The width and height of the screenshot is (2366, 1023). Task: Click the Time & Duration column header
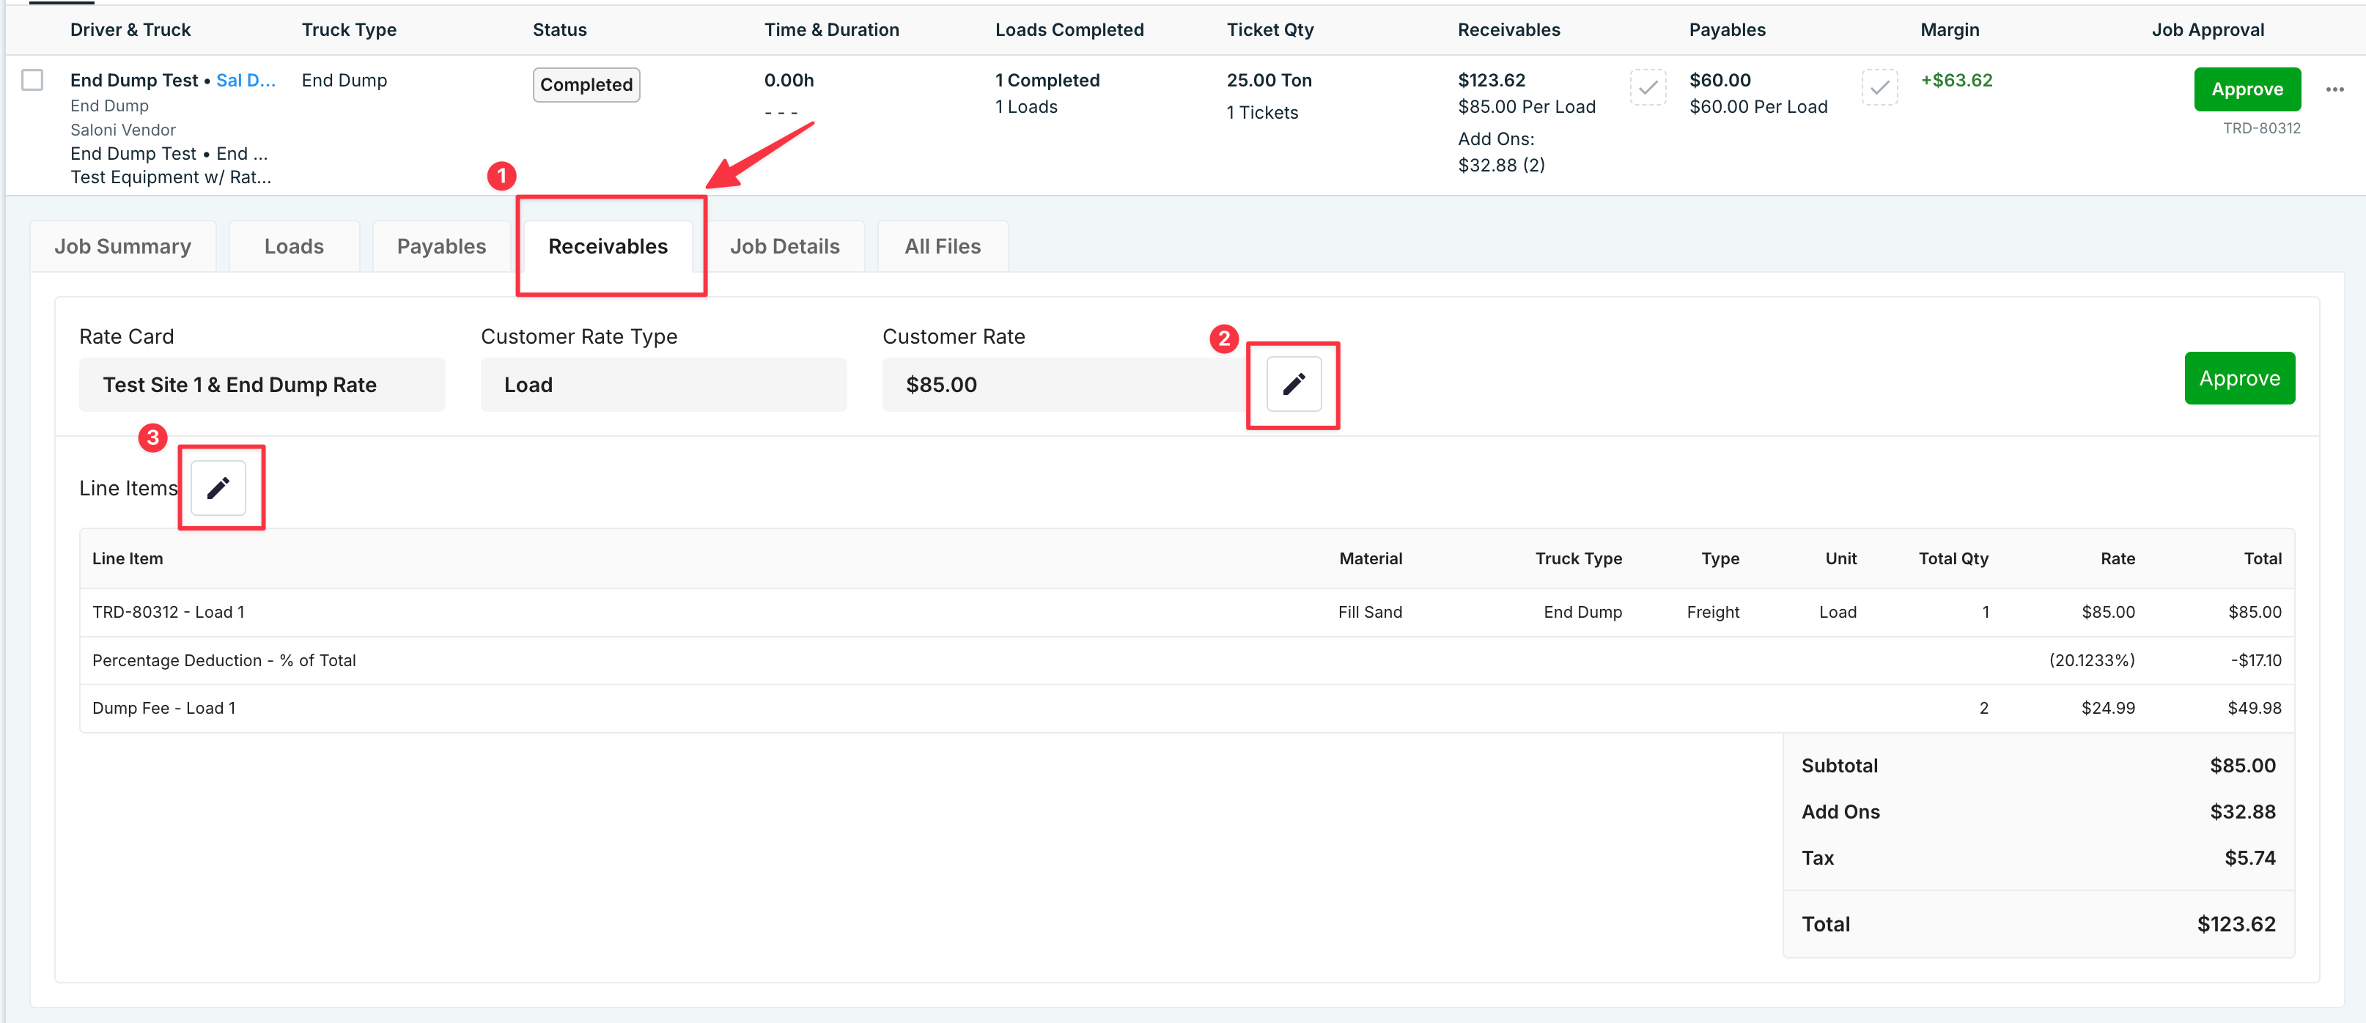click(831, 29)
